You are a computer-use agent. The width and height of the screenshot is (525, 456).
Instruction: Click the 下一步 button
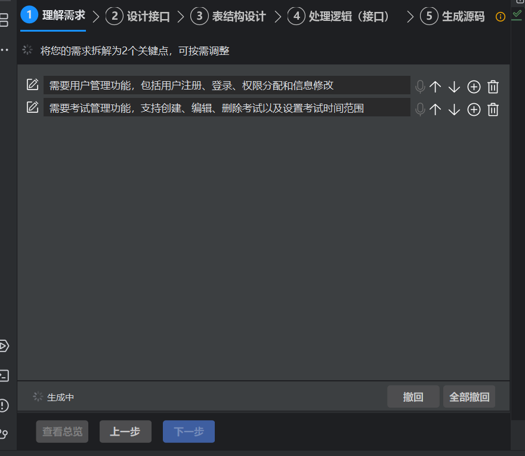(189, 431)
